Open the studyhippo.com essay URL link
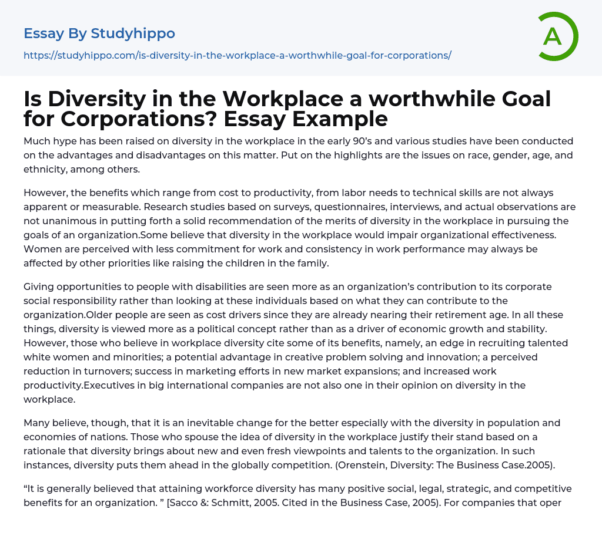Image resolution: width=602 pixels, height=543 pixels. (x=237, y=55)
